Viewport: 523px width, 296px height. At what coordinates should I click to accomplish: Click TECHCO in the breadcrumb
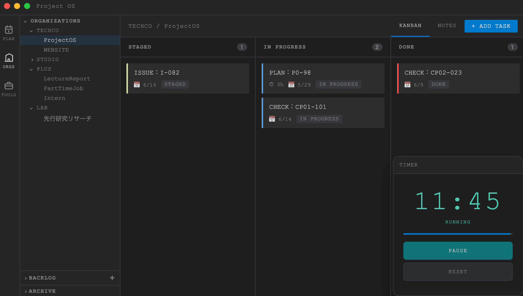click(140, 26)
